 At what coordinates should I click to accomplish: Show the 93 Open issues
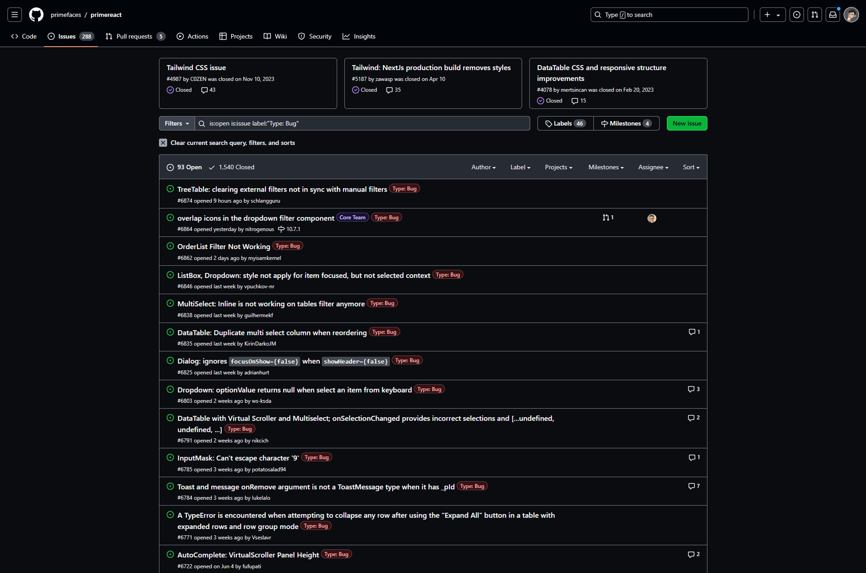pyautogui.click(x=184, y=167)
